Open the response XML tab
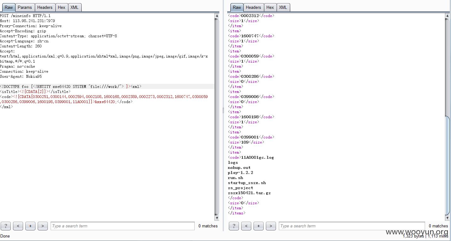This screenshot has height=241, width=451. tap(283, 7)
